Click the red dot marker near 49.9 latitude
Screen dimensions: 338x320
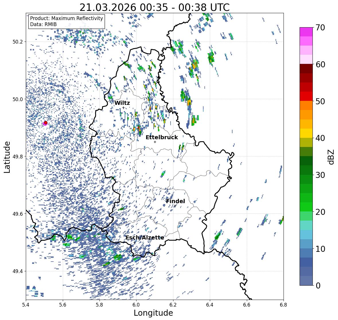(46, 123)
